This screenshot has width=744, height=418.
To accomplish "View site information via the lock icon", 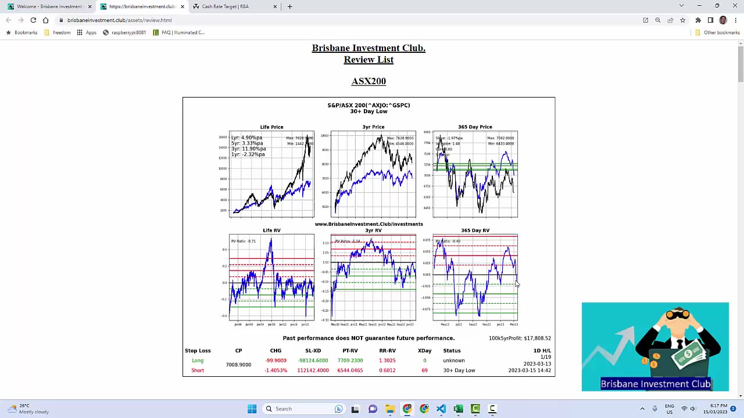I will (x=61, y=20).
